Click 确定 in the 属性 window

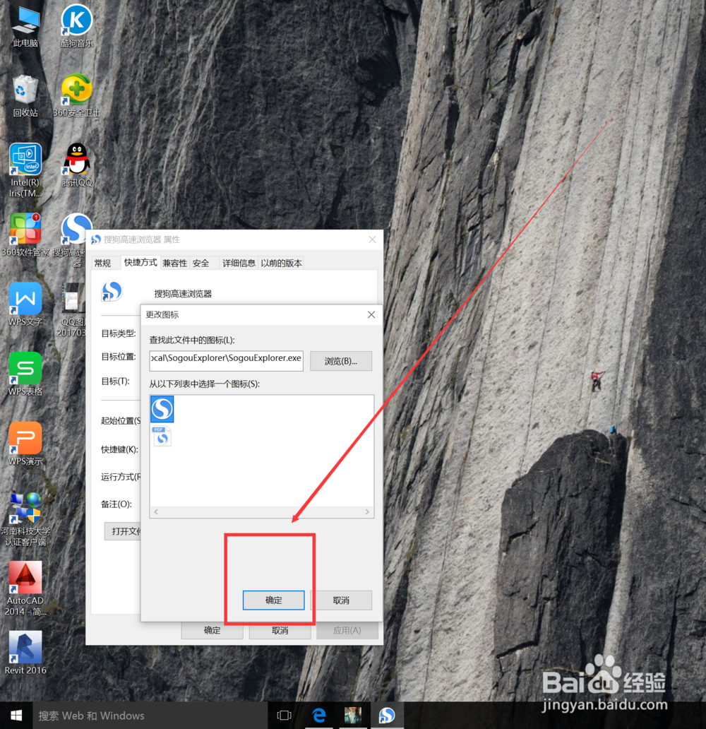(212, 630)
